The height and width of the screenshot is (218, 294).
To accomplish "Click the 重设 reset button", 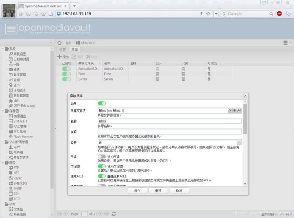I will coord(158,190).
